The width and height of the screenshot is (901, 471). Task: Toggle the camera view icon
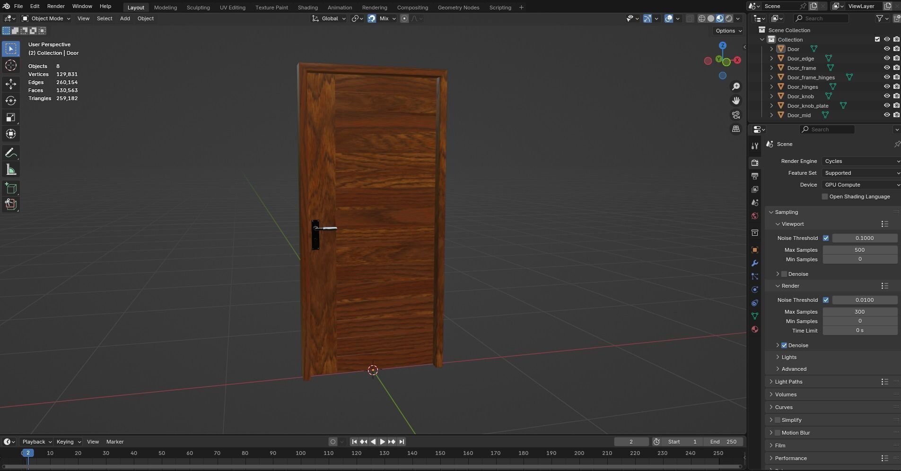point(736,115)
